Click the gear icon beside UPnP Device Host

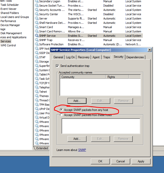pos(37,109)
